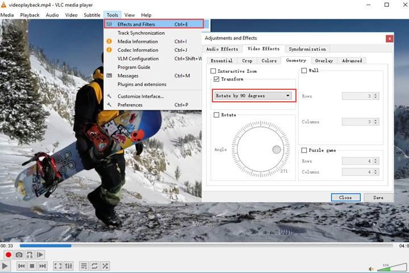Open the Advanced sub-tab

(352, 61)
